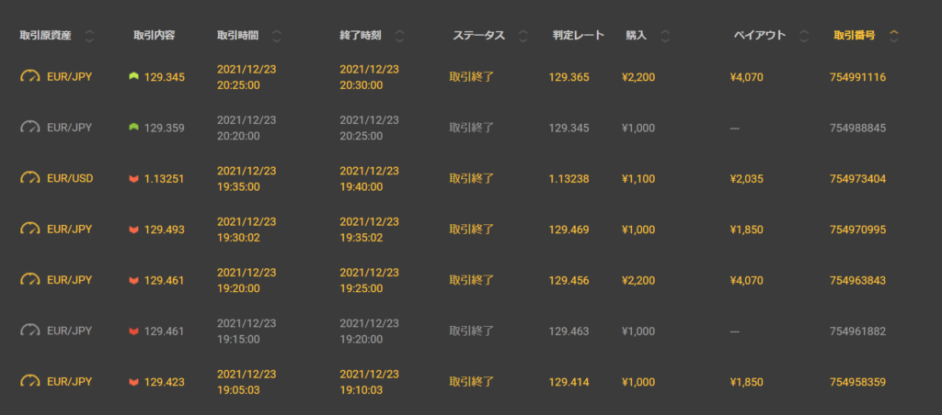
Task: Sort by 取引時間 column arrows
Action: click(276, 36)
